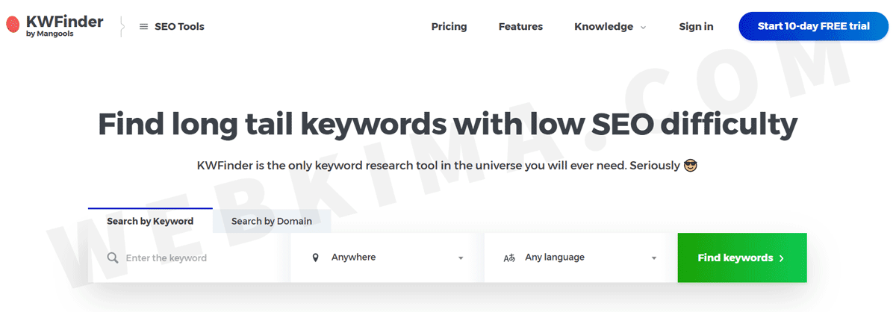
Task: Click the KWFinder red logo icon
Action: click(x=12, y=26)
